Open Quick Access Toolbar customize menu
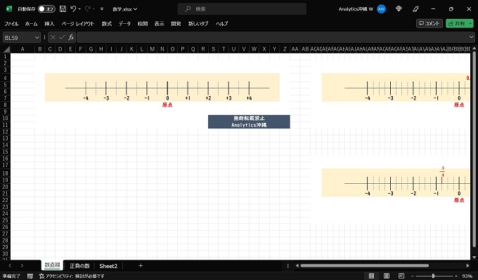The height and width of the screenshot is (280, 478). click(102, 9)
